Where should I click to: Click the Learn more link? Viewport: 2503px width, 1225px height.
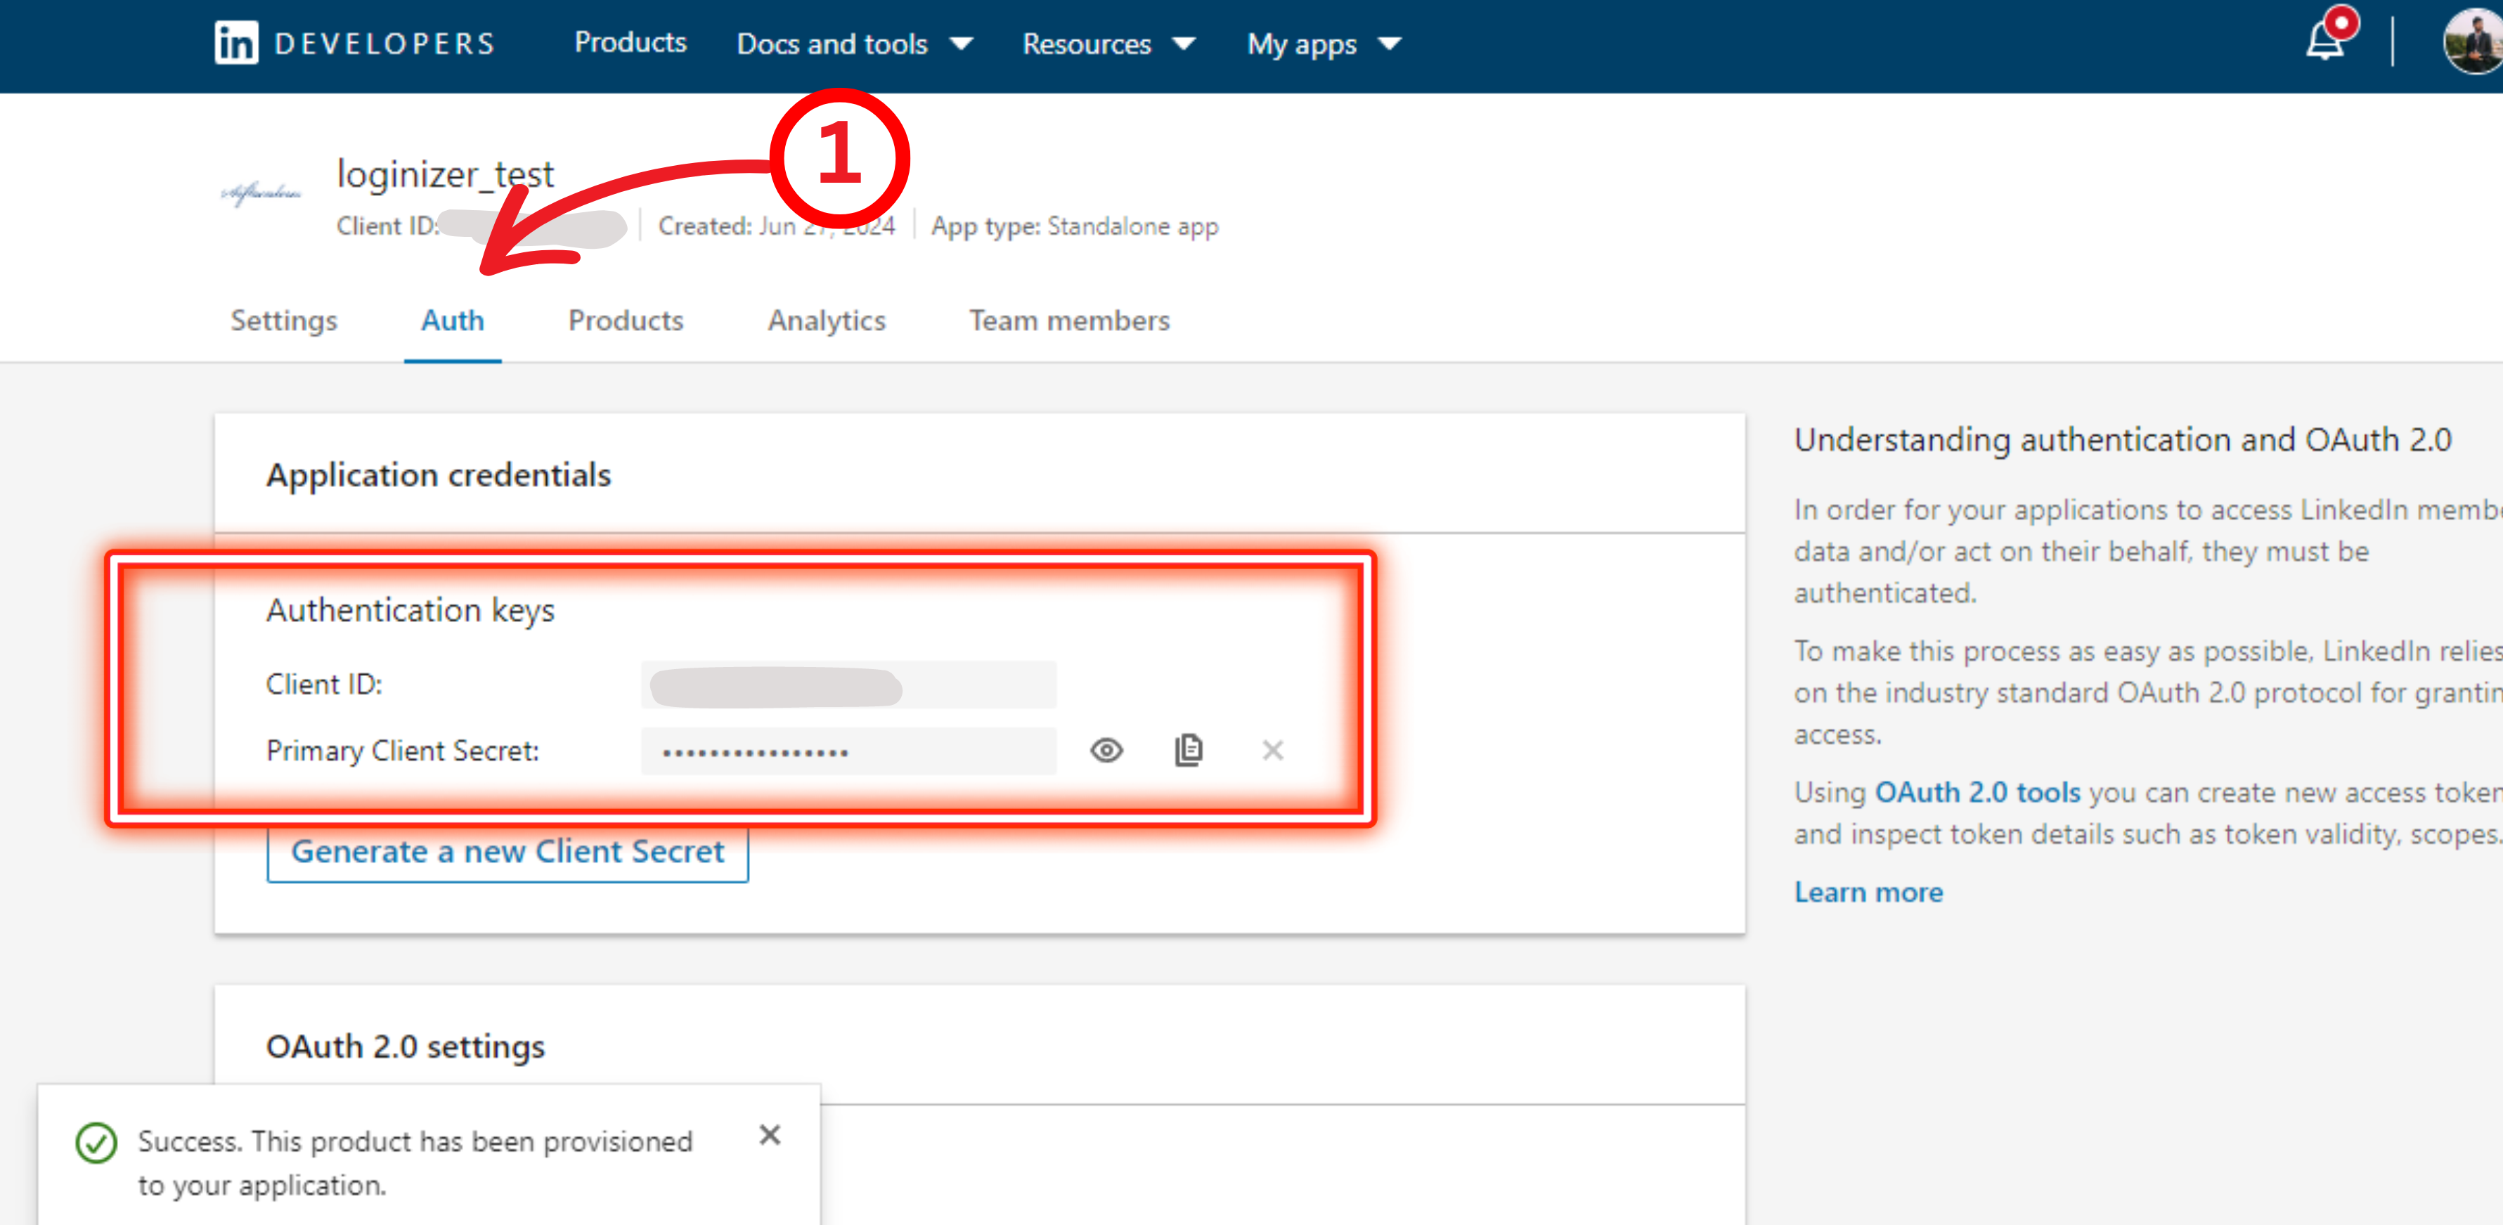[1868, 892]
